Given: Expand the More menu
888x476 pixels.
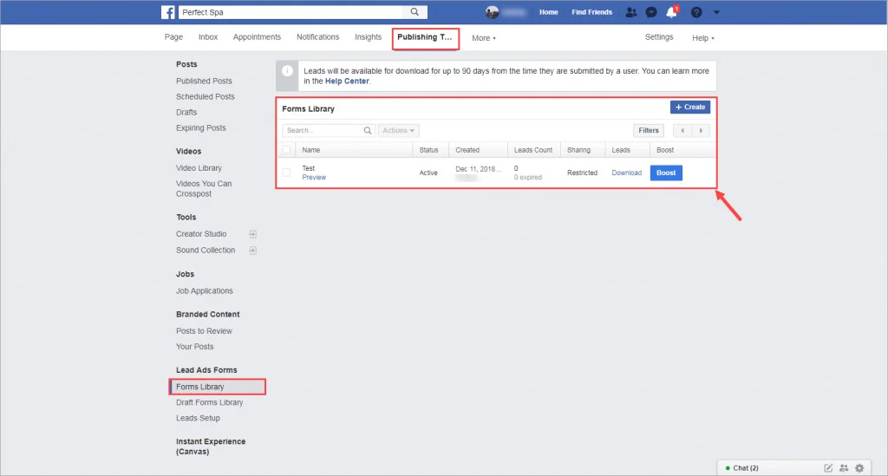Looking at the screenshot, I should [484, 38].
